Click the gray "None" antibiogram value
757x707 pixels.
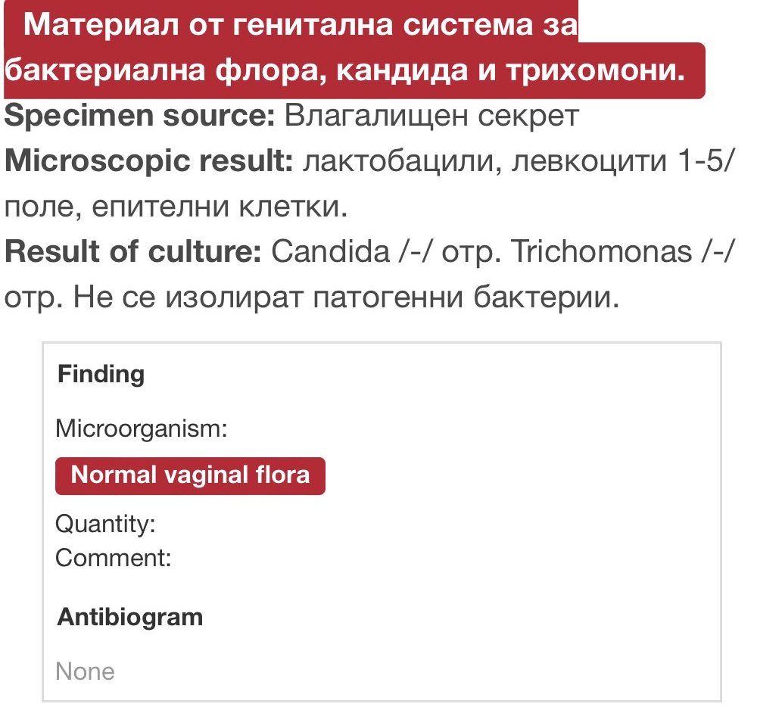(86, 671)
